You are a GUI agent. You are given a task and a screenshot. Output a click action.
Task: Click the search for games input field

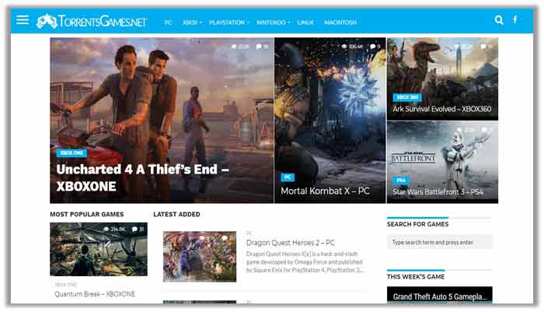tap(440, 242)
